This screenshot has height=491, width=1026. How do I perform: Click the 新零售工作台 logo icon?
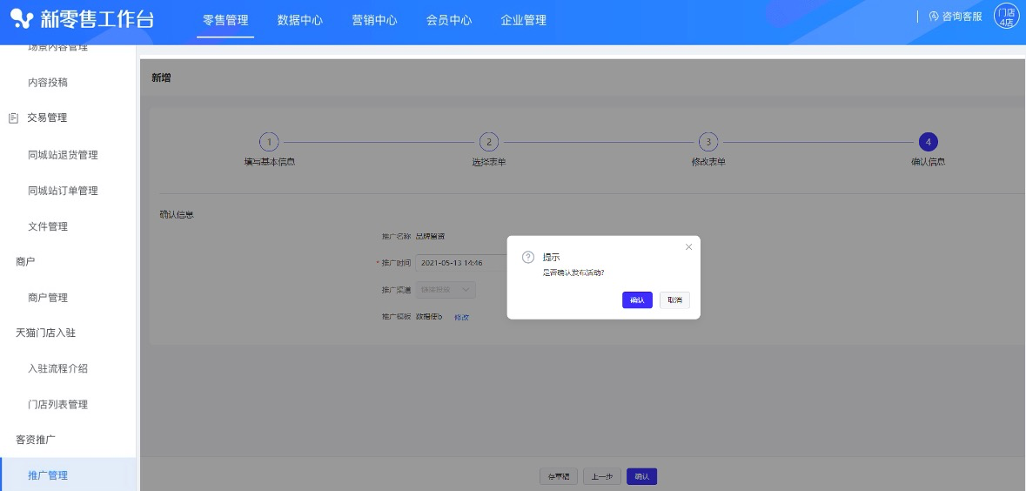point(21,19)
